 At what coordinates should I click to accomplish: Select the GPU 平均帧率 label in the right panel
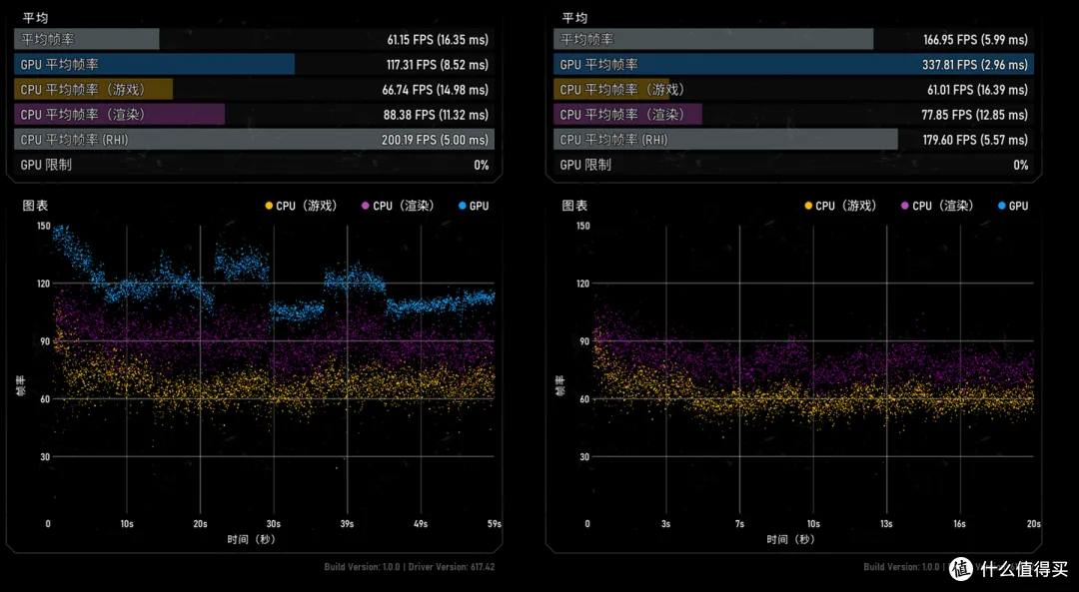(598, 65)
